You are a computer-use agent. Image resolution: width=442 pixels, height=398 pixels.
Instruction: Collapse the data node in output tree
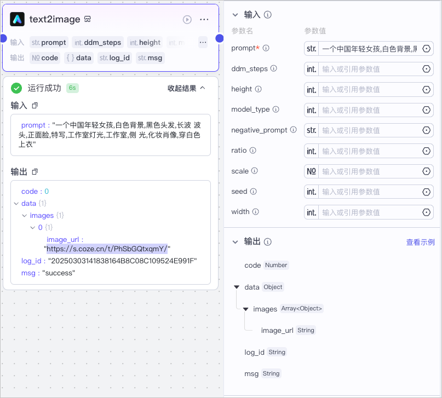pyautogui.click(x=16, y=203)
